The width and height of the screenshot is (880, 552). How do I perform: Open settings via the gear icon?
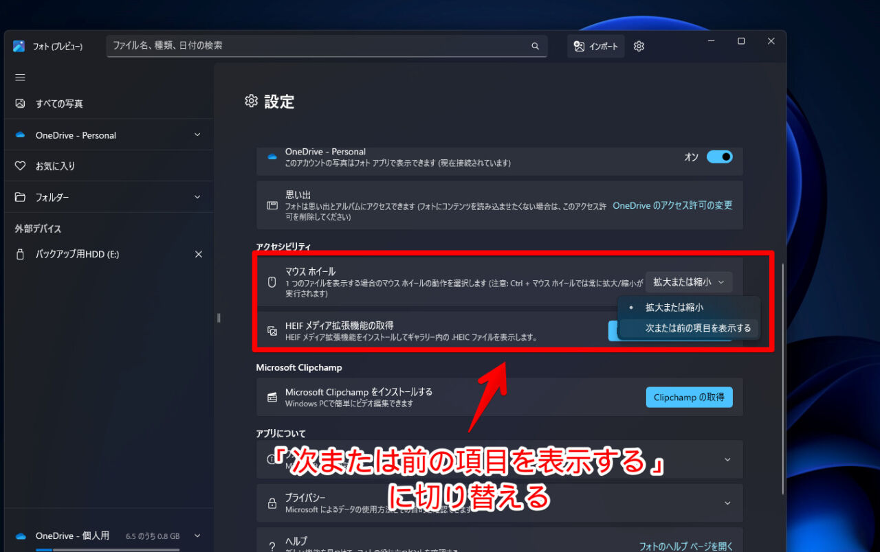click(x=639, y=46)
